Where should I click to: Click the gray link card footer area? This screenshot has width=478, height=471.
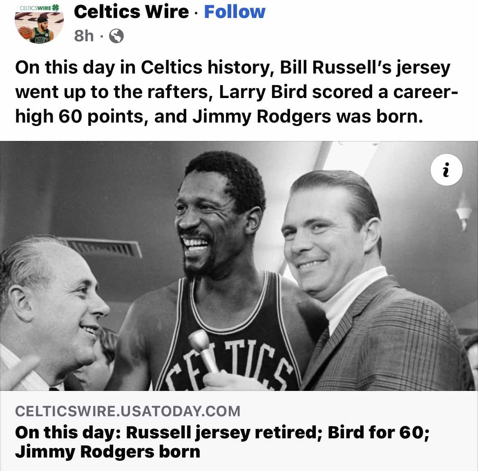pos(239,431)
